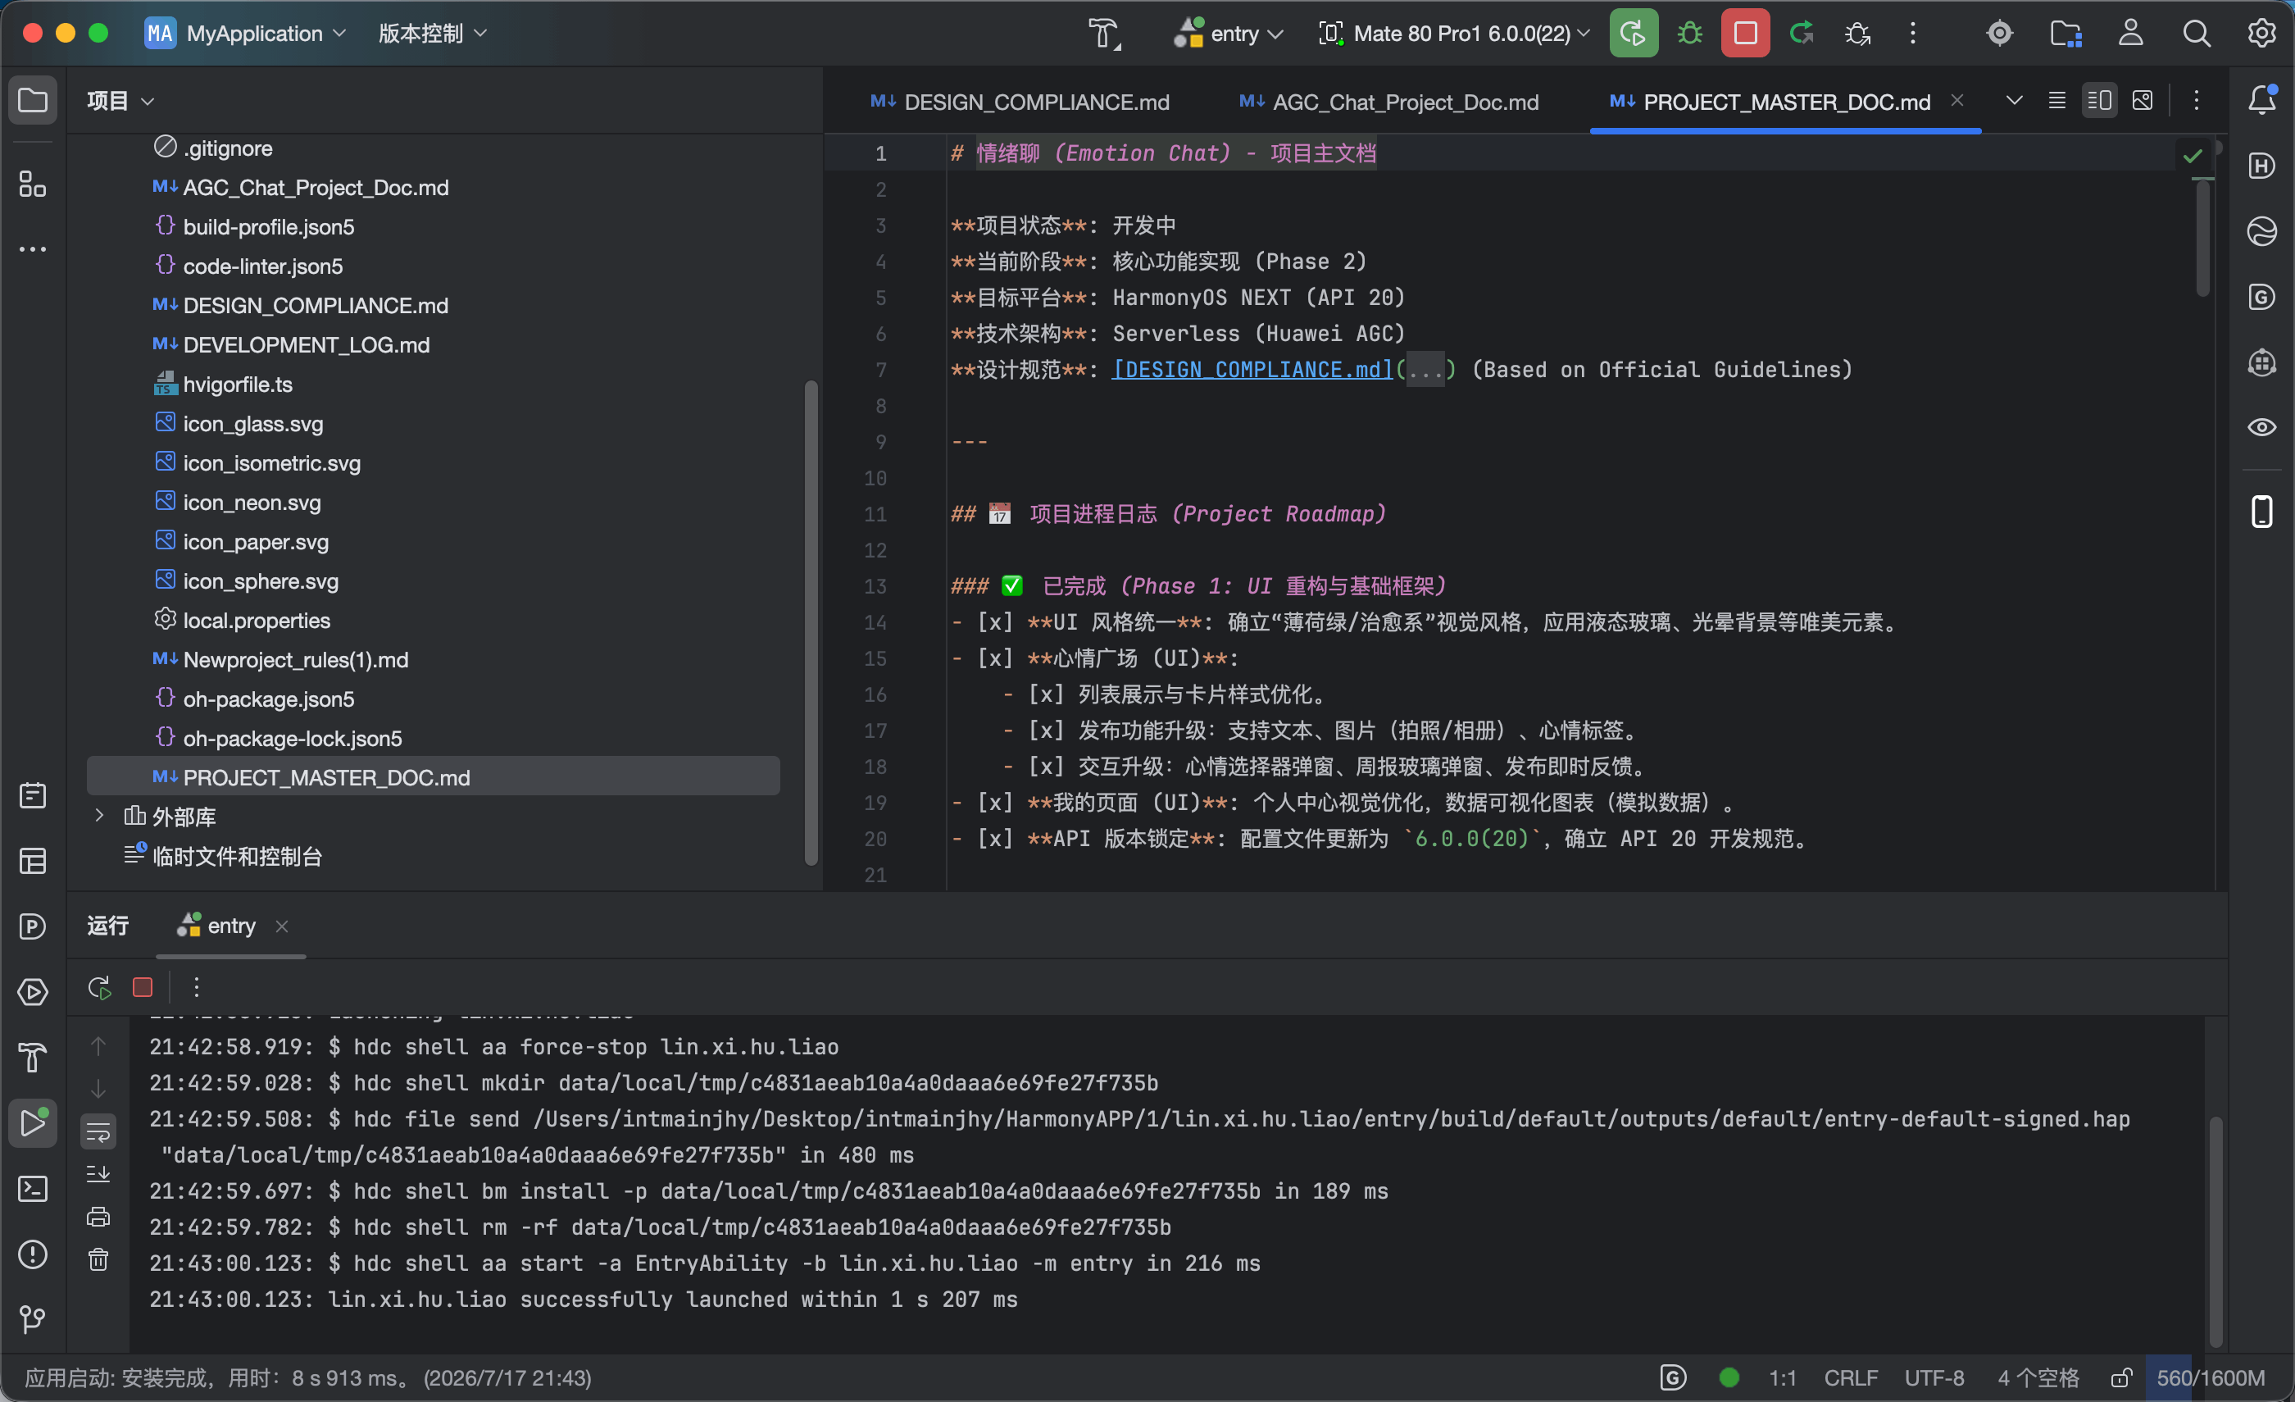Open Notifications bell icon
Image resolution: width=2295 pixels, height=1402 pixels.
2261,100
